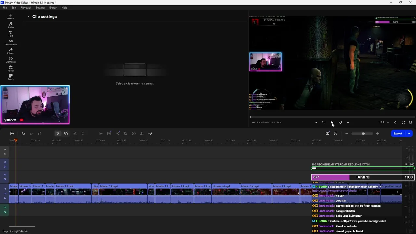Screen dimensions: 416x234
Task: Open the Transitions panel
Action: 11,43
